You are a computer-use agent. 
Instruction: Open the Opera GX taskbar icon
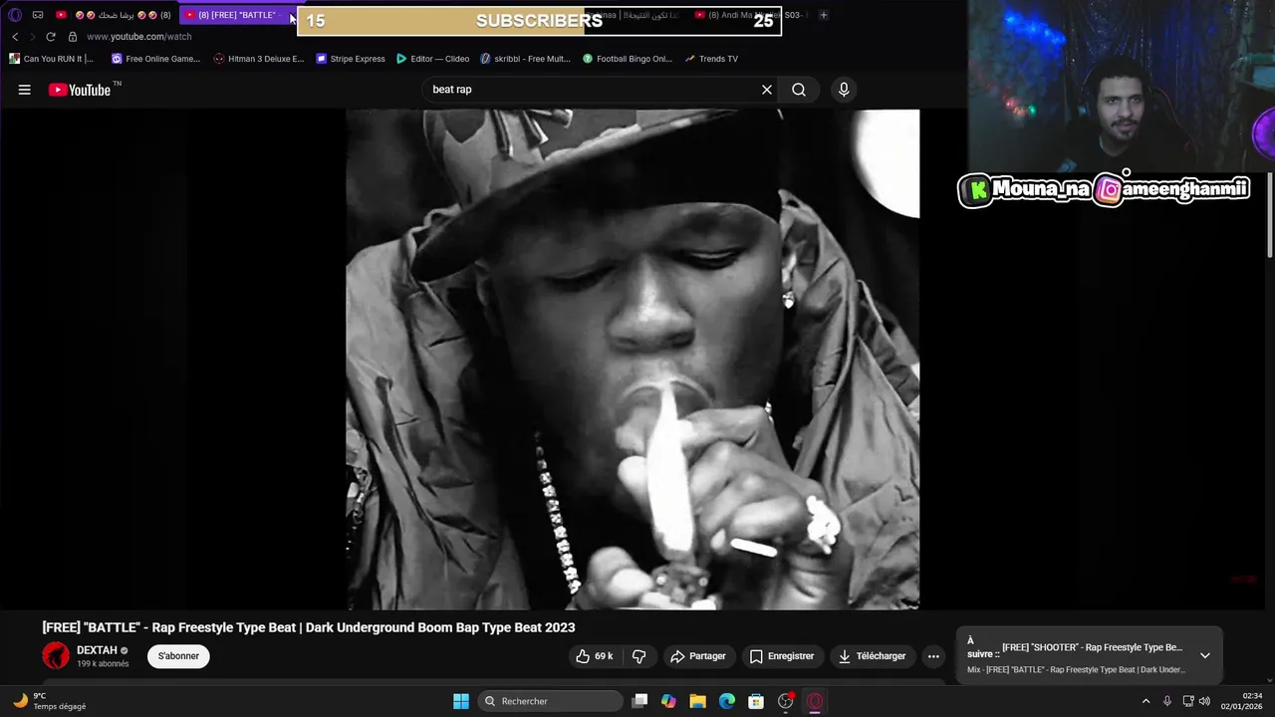815,701
